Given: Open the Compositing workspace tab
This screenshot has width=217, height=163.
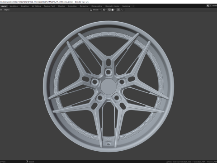Looking at the screenshot, I should point(97,6).
